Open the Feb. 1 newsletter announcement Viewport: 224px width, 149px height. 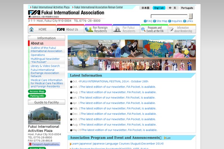pyautogui.click(x=118, y=108)
